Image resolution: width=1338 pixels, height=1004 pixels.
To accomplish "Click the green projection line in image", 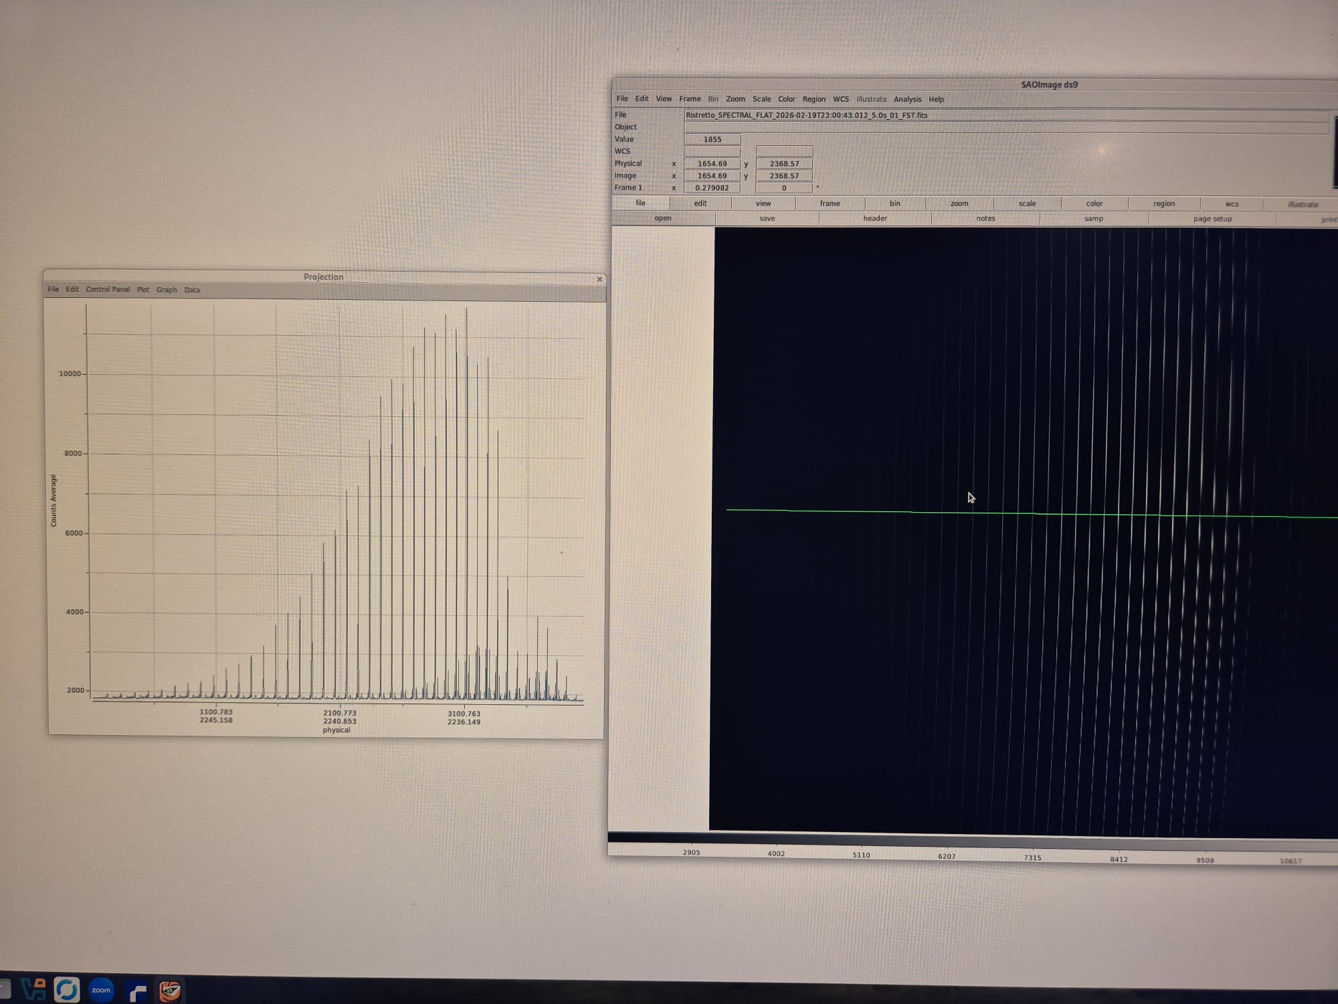I will (x=1032, y=513).
